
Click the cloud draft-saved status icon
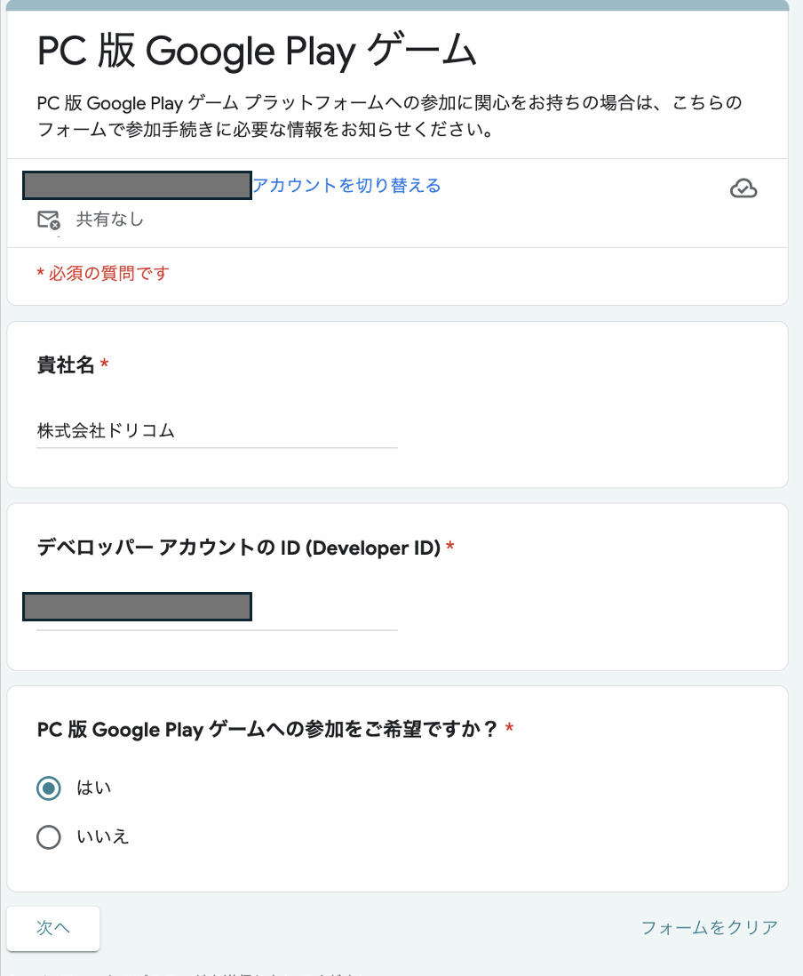(743, 188)
